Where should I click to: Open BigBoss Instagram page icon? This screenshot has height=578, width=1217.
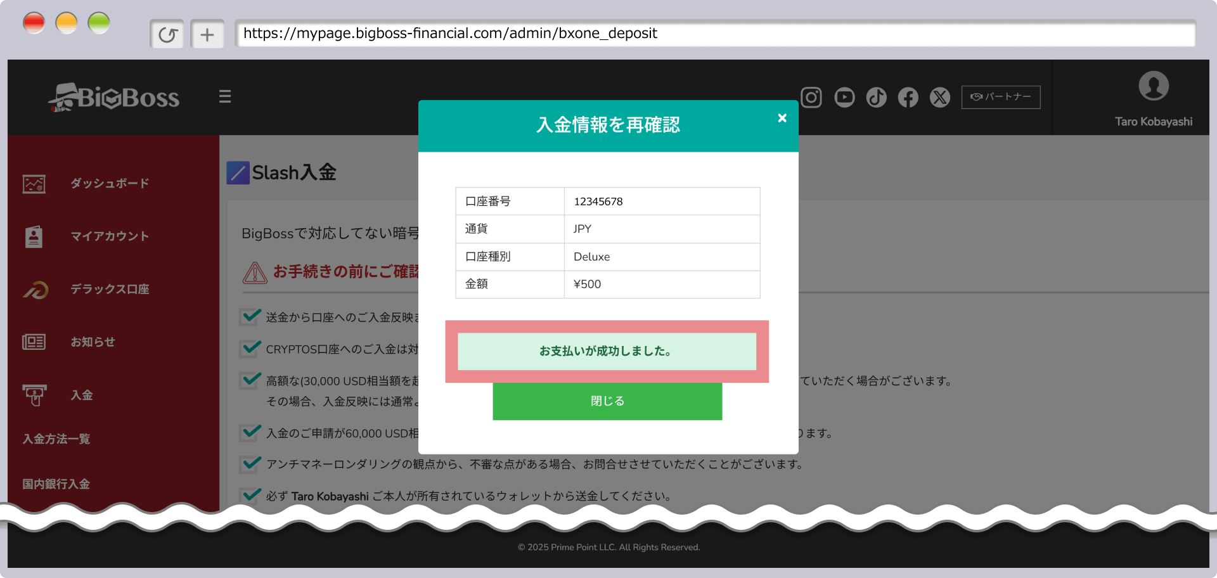point(811,97)
